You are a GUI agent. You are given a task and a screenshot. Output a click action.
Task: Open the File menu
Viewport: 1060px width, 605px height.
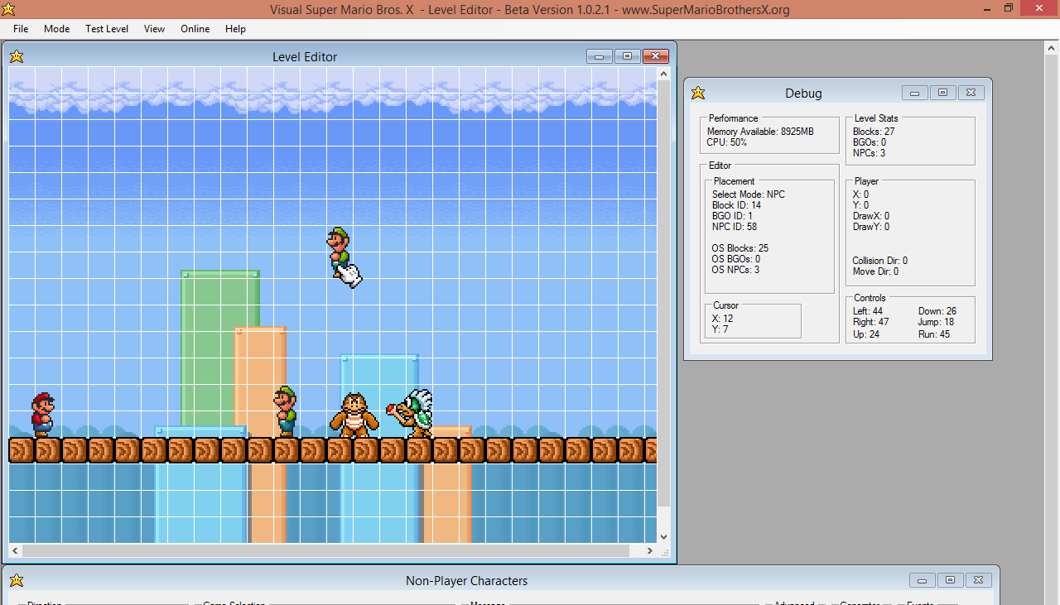21,29
